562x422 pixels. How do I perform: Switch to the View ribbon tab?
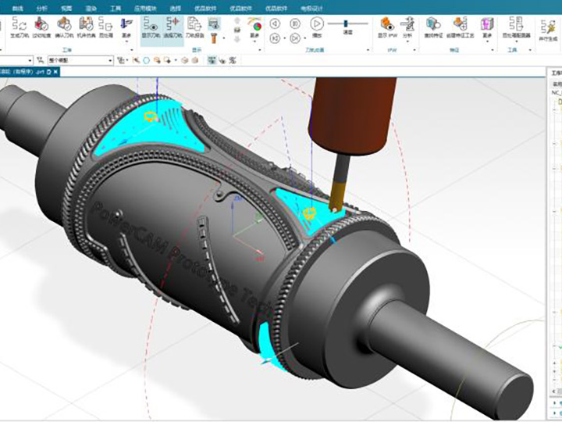pos(66,9)
